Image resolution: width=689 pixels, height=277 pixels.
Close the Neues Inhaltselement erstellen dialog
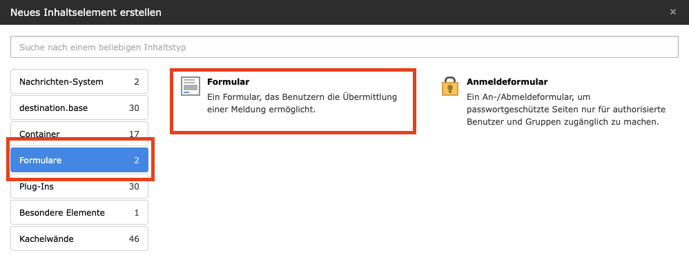pyautogui.click(x=673, y=12)
